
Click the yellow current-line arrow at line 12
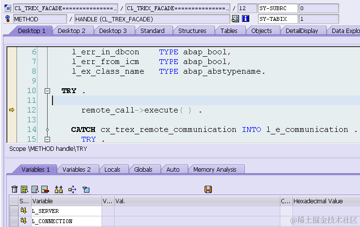(12, 110)
